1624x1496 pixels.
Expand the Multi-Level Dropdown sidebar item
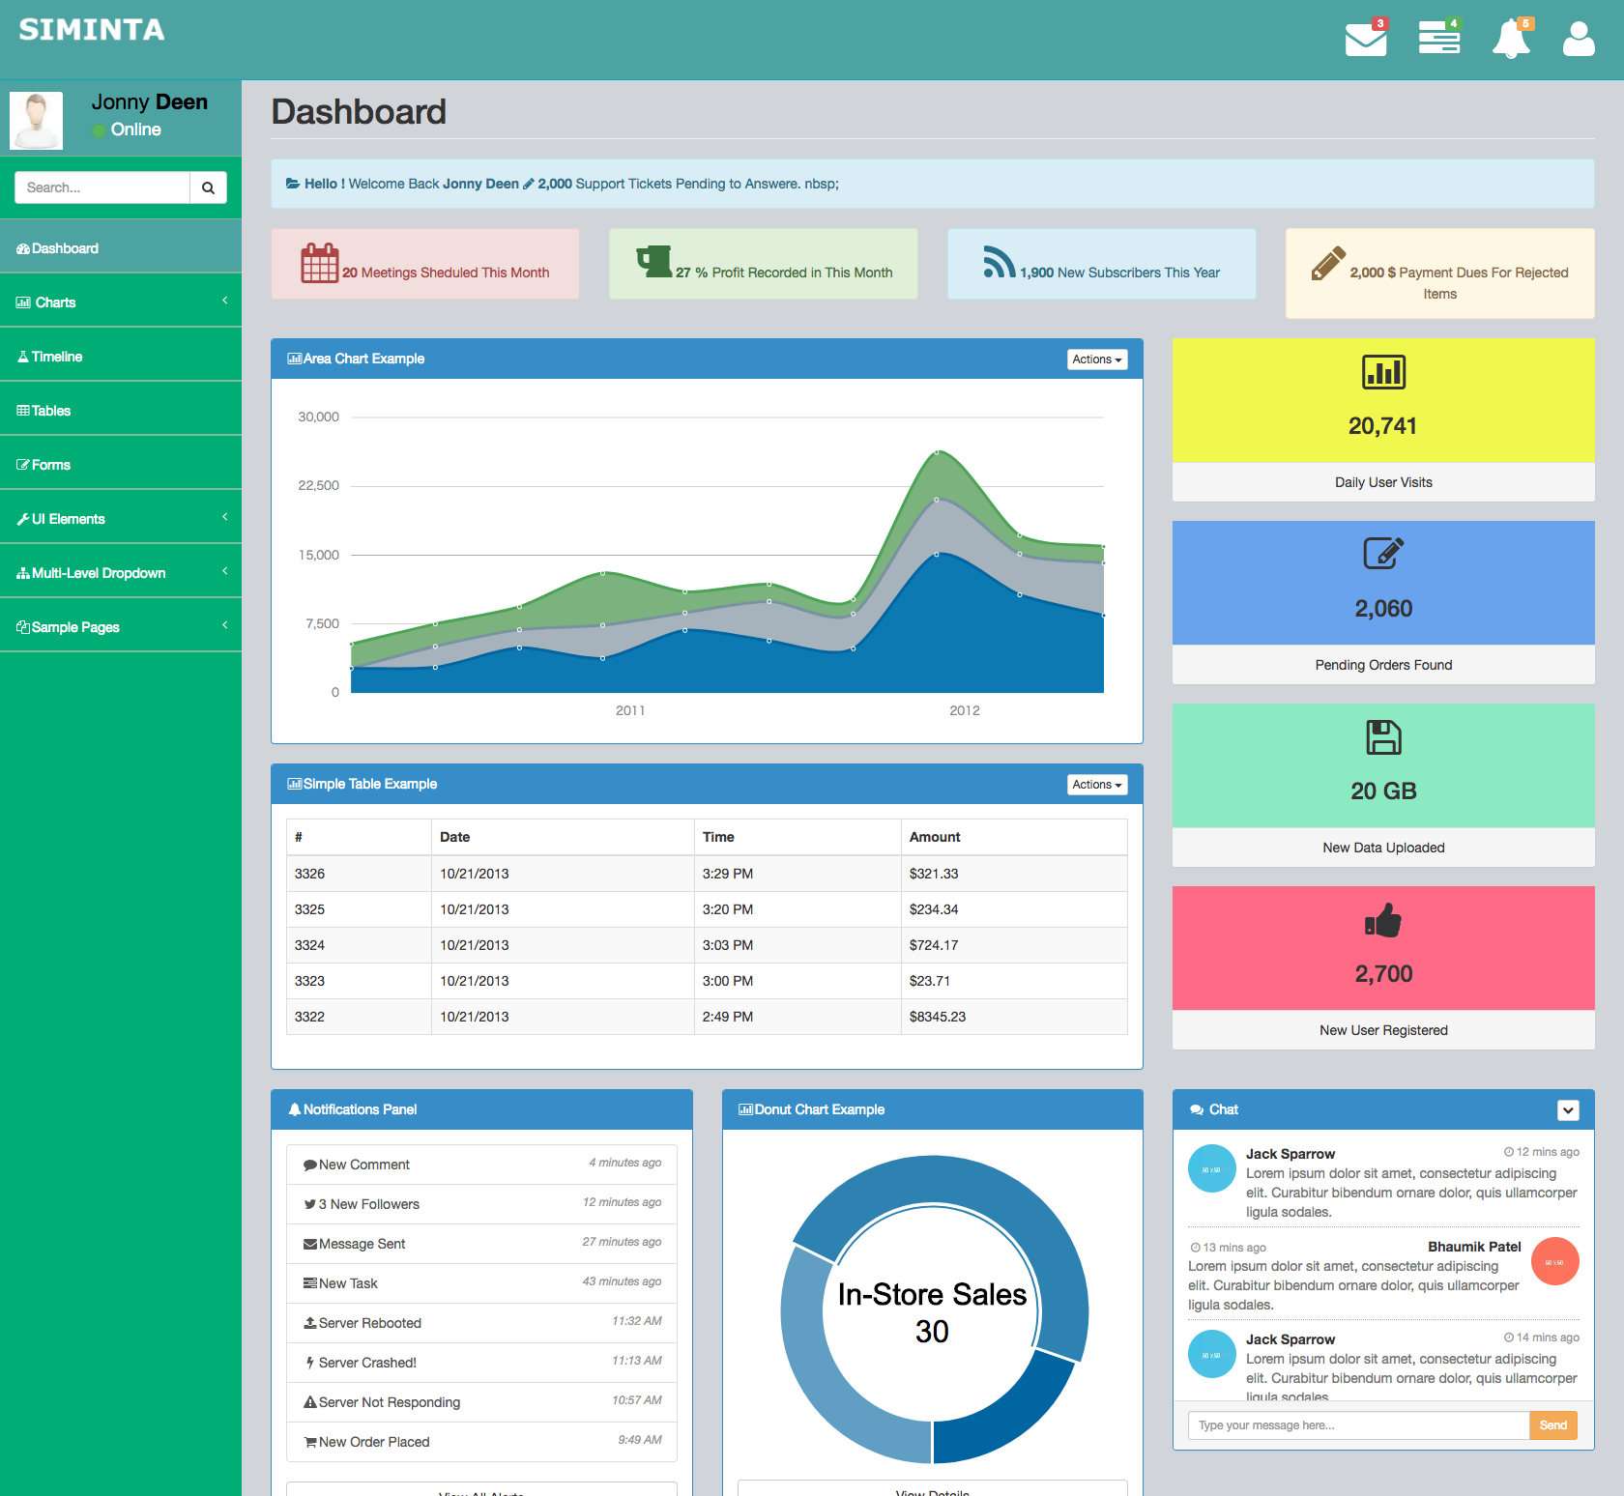click(121, 573)
